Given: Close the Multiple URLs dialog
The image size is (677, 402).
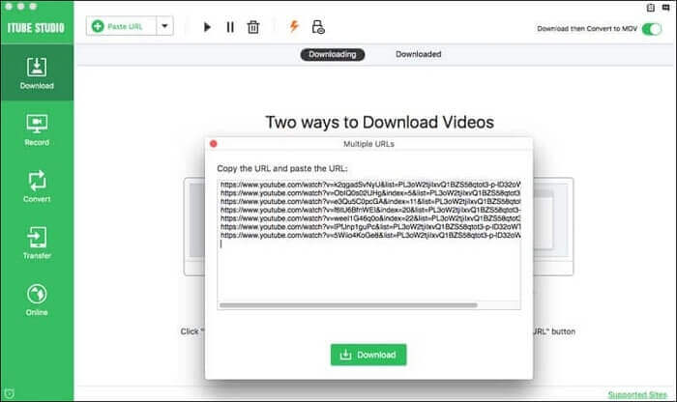Looking at the screenshot, I should (214, 143).
